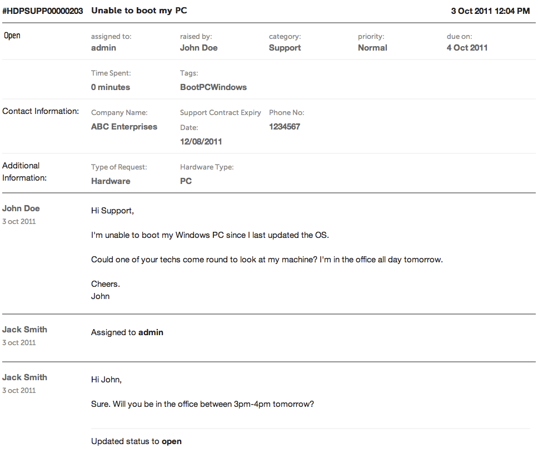Click the 'Updated status to open' note
538x453 pixels.
coord(136,441)
